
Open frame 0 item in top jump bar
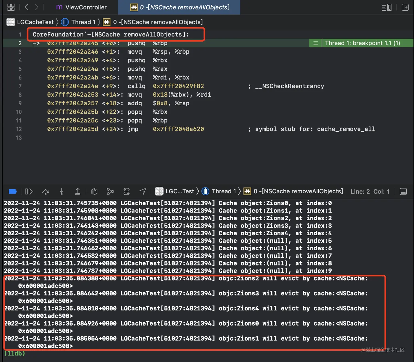click(158, 22)
